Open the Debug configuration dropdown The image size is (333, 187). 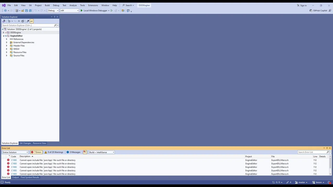click(53, 11)
